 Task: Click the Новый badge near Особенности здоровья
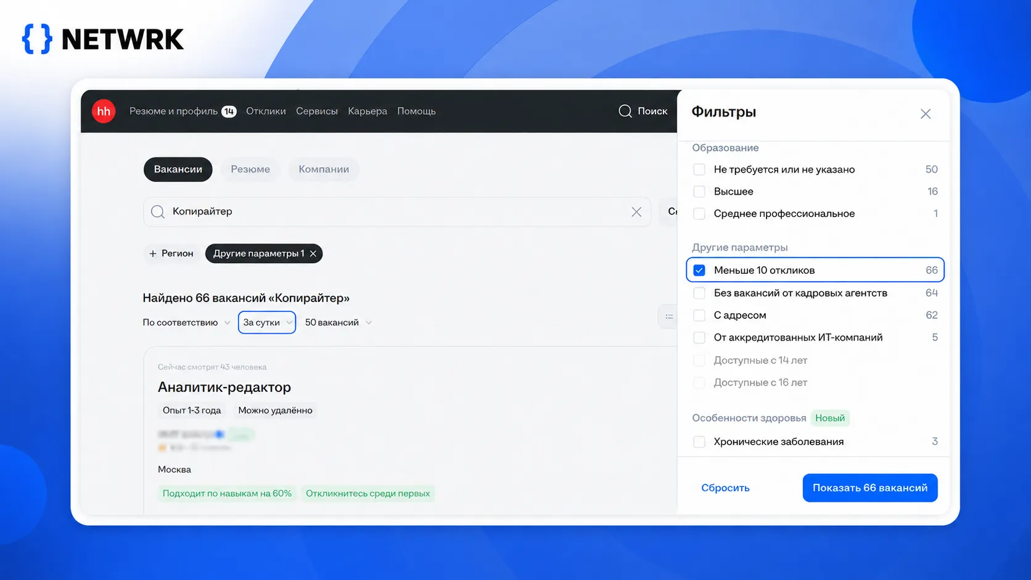pyautogui.click(x=830, y=418)
